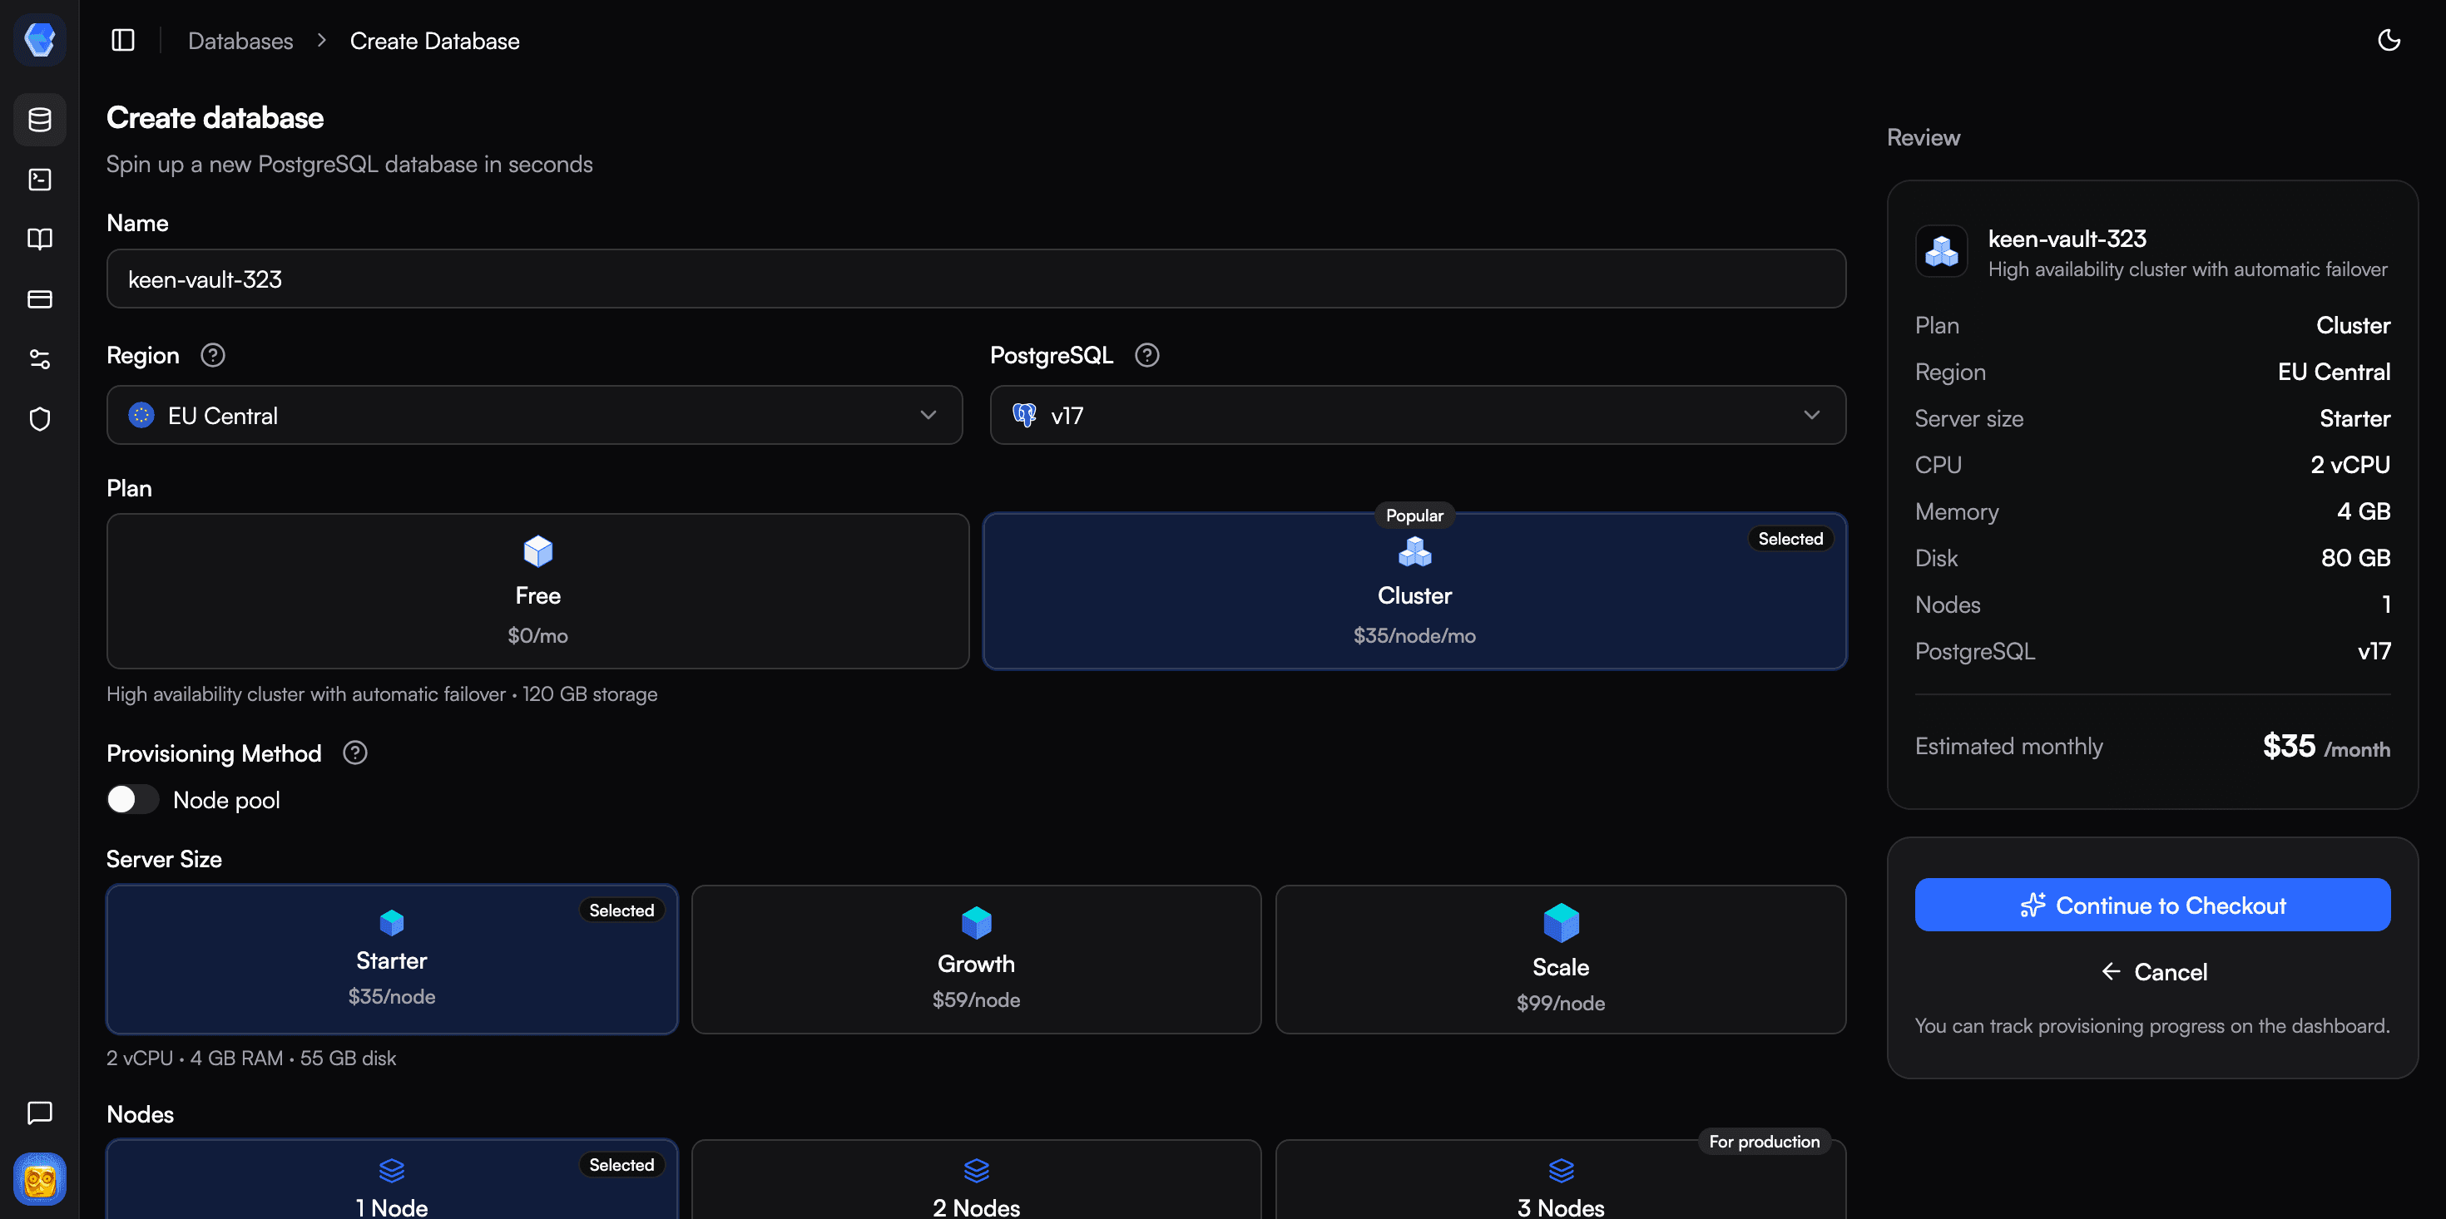Open the Databases section in the sidebar
The image size is (2446, 1219).
pyautogui.click(x=39, y=119)
